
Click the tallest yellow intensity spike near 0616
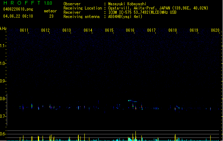(135, 136)
